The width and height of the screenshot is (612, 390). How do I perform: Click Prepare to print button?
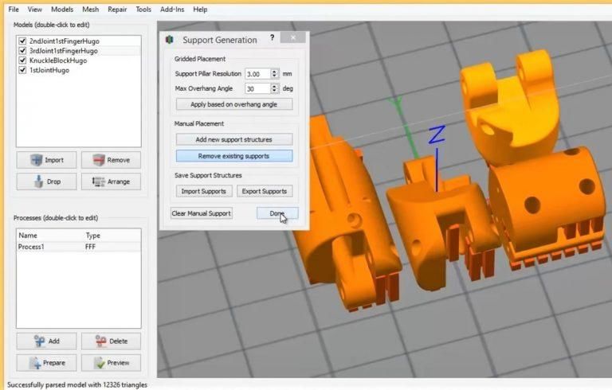pos(46,363)
